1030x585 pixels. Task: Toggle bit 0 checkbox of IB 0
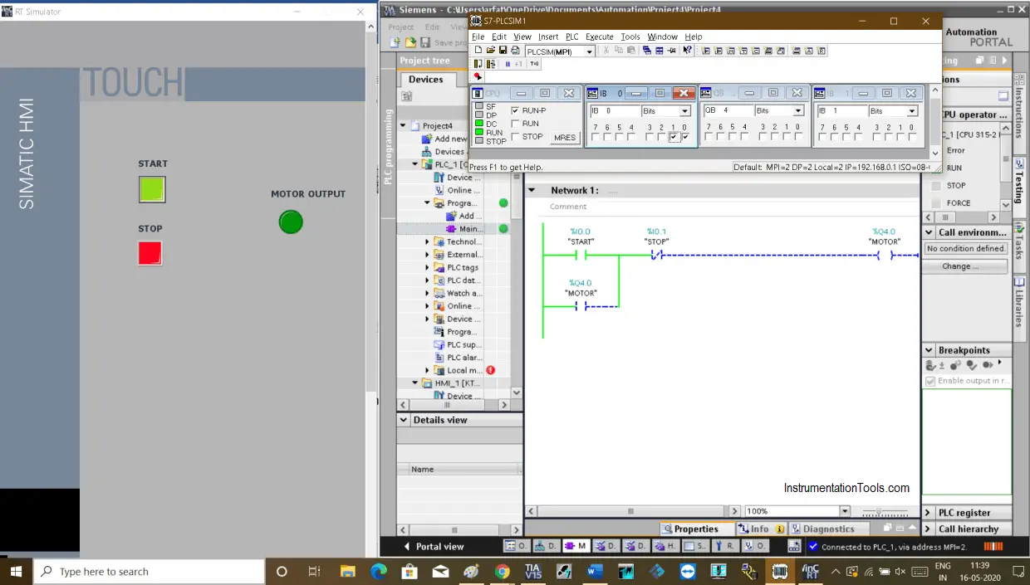685,137
